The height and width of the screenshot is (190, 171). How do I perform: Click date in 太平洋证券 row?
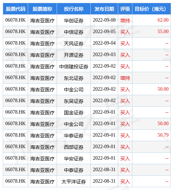tap(104, 181)
